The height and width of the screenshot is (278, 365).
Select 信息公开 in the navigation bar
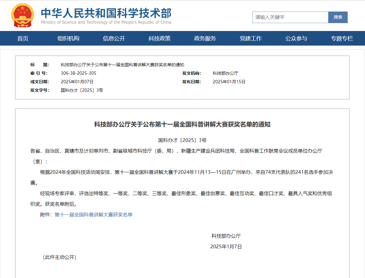[114, 39]
